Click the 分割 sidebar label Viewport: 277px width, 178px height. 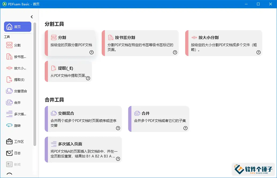point(17,45)
